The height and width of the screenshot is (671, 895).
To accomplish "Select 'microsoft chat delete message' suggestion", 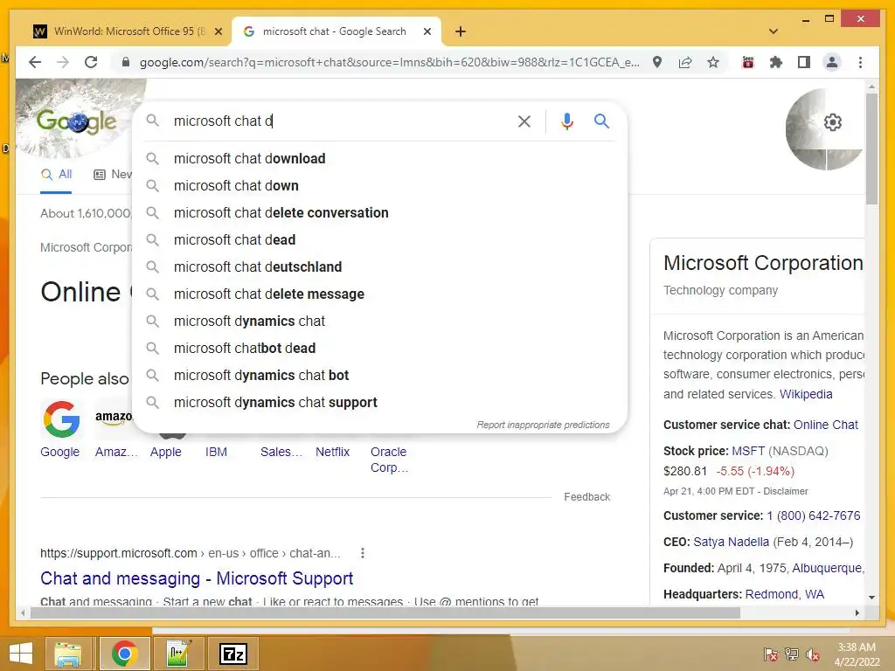I will coord(379,294).
